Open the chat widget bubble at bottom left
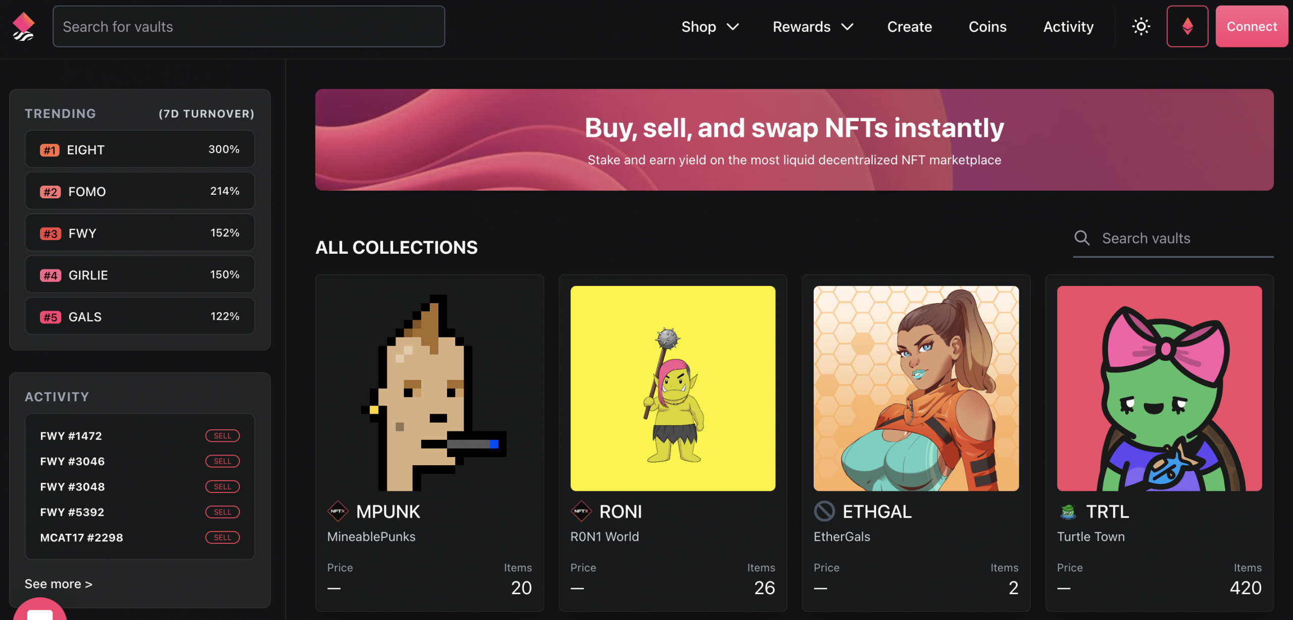The height and width of the screenshot is (620, 1293). [39, 610]
